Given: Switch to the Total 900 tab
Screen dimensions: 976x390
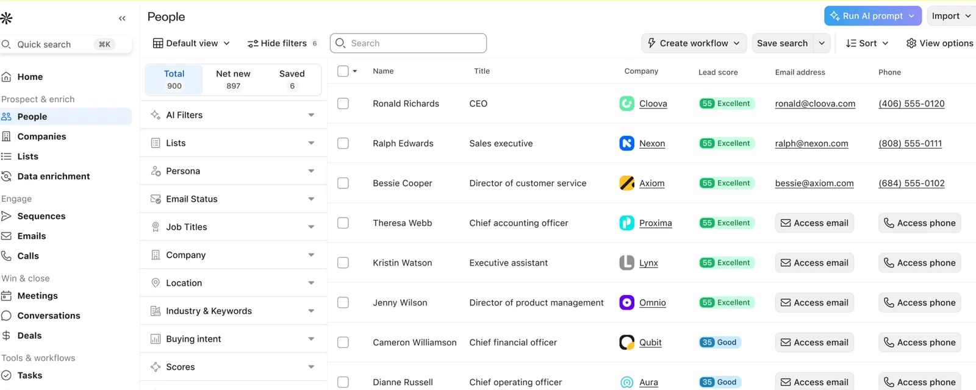Looking at the screenshot, I should coord(174,79).
